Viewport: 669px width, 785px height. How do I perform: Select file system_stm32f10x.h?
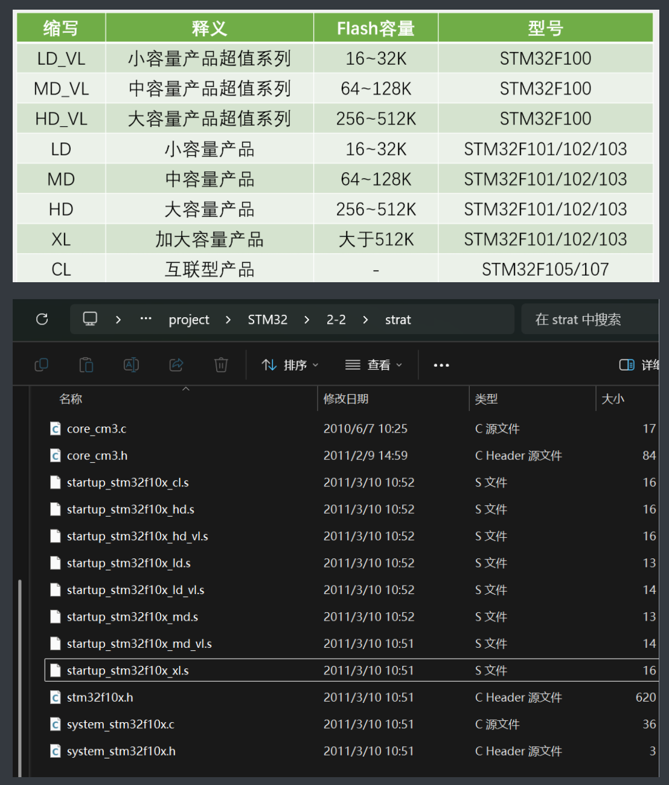pos(121,751)
